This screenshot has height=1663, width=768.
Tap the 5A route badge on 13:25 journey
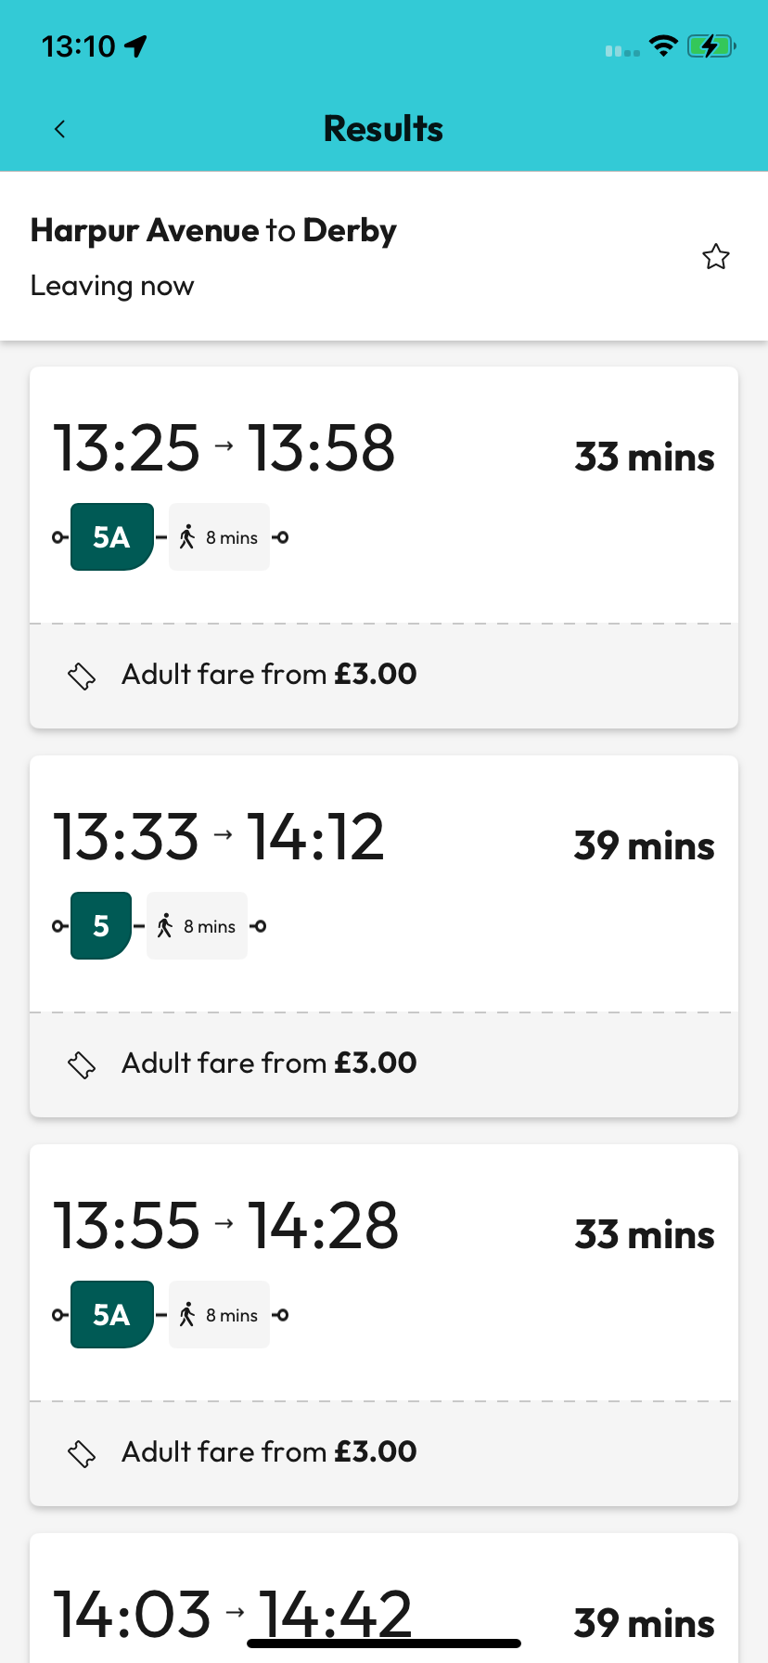[x=111, y=537]
